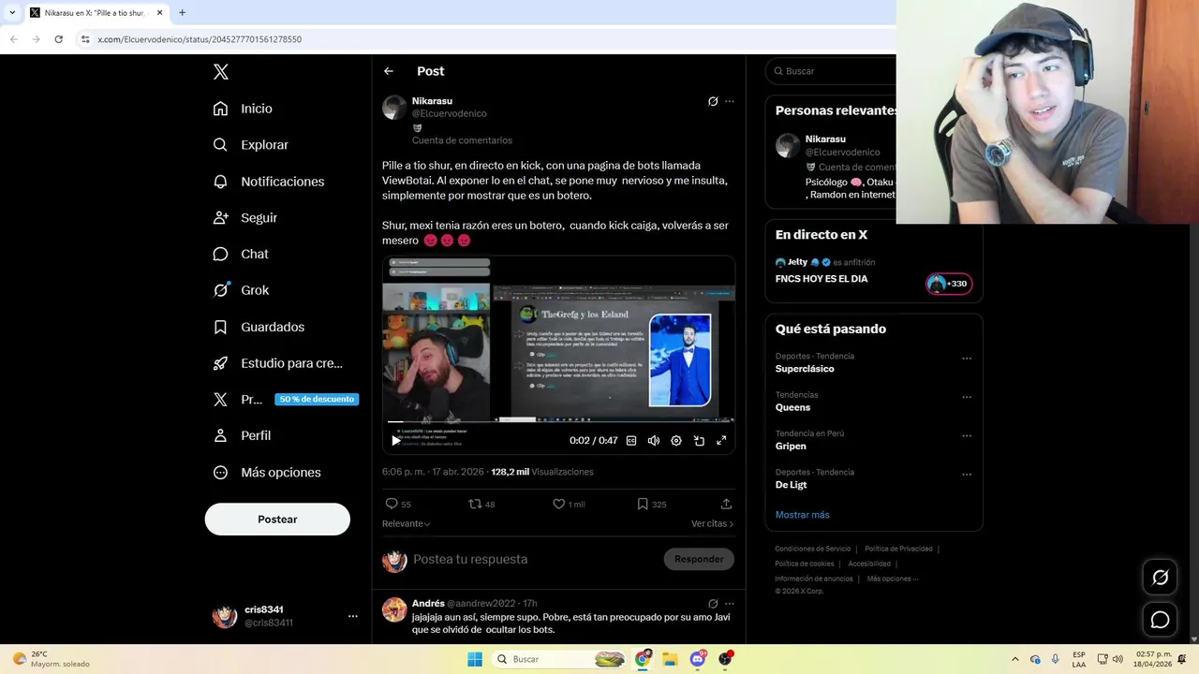
Task: Close the Nikarasu en X tab
Action: pyautogui.click(x=159, y=13)
